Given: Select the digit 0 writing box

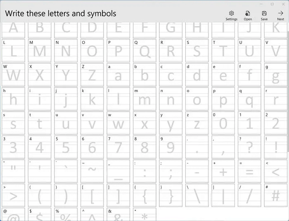Looking at the screenshot, I should (x=223, y=123).
